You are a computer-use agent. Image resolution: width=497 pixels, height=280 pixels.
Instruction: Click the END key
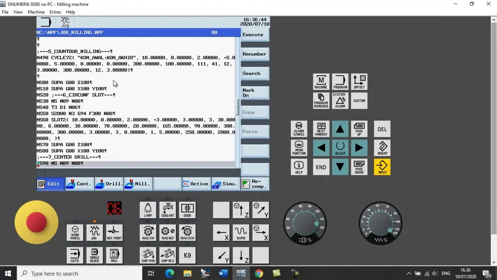321,167
